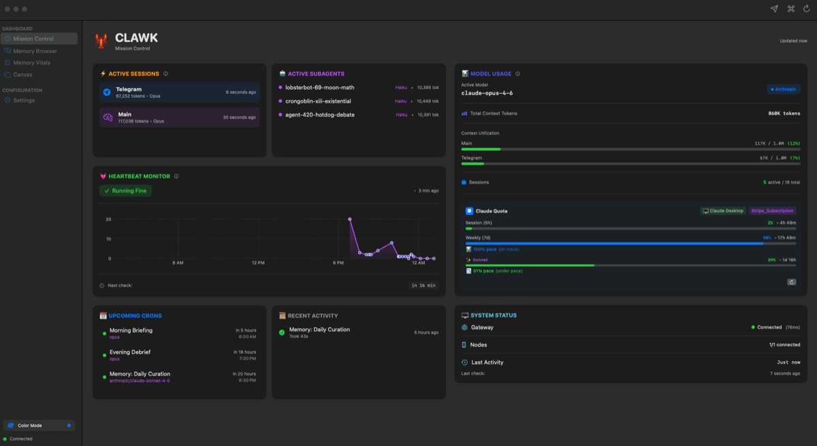Click the bar chart icon beside Total Context Tokens

[464, 114]
